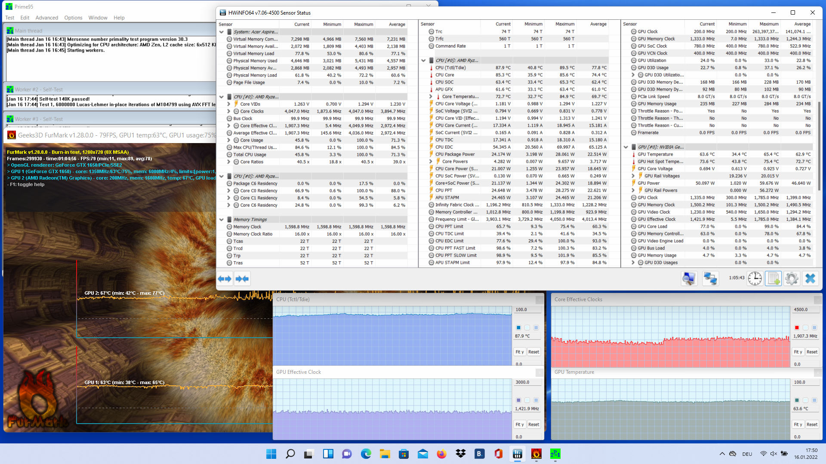Click Reset in the GPU Temperature graph

(812, 424)
